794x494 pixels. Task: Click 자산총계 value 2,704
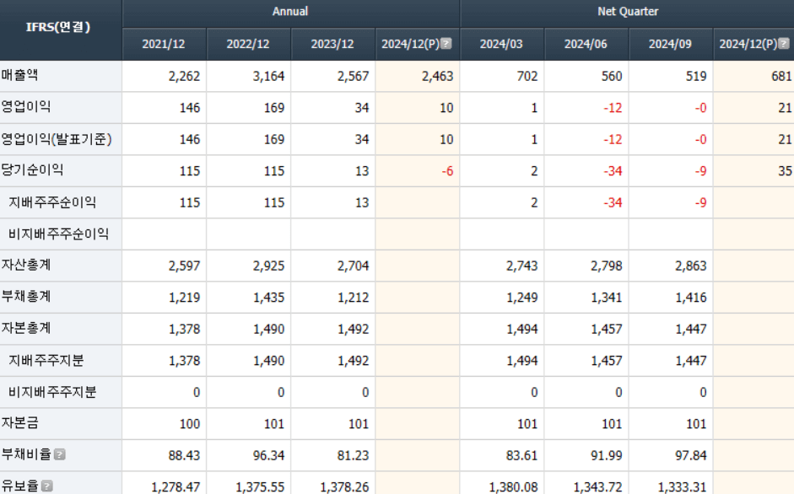tap(354, 266)
